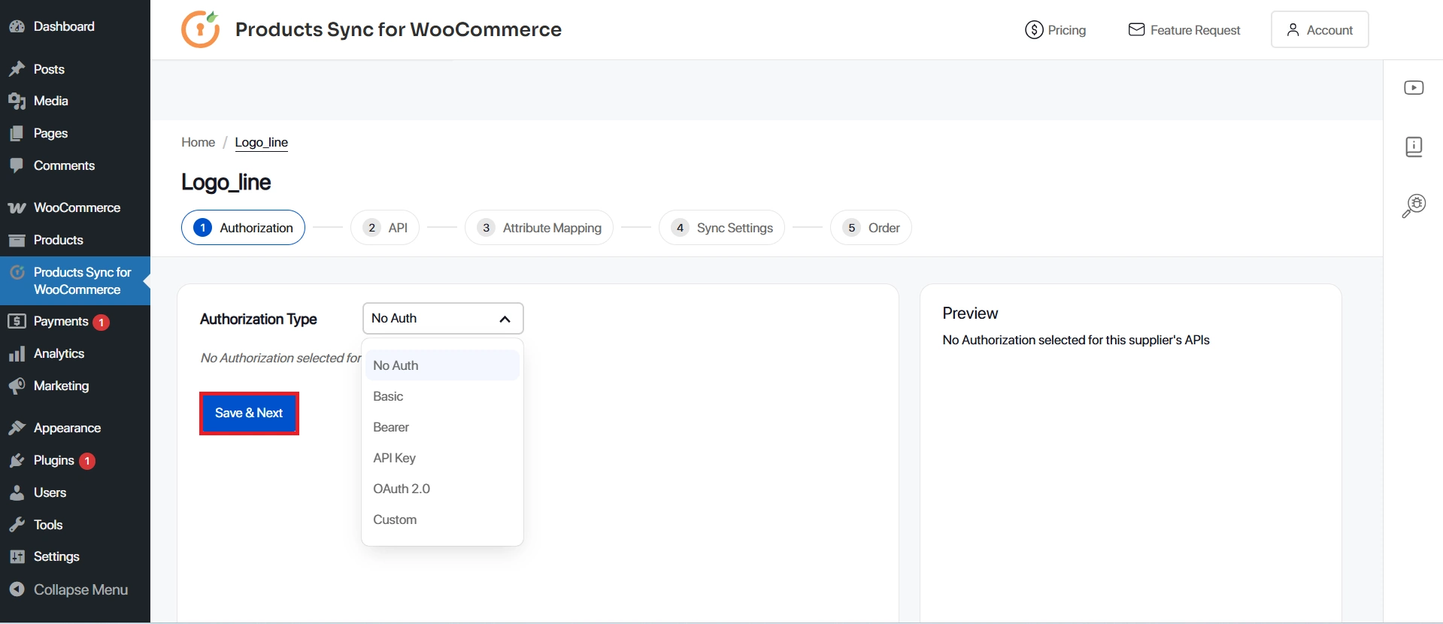Select Basic from the authorization list
The width and height of the screenshot is (1443, 624).
(388, 396)
